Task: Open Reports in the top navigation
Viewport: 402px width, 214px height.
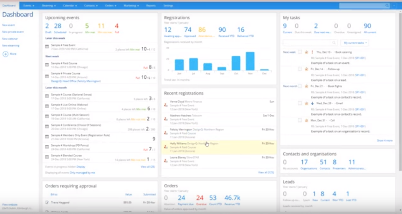Action: [x=151, y=6]
